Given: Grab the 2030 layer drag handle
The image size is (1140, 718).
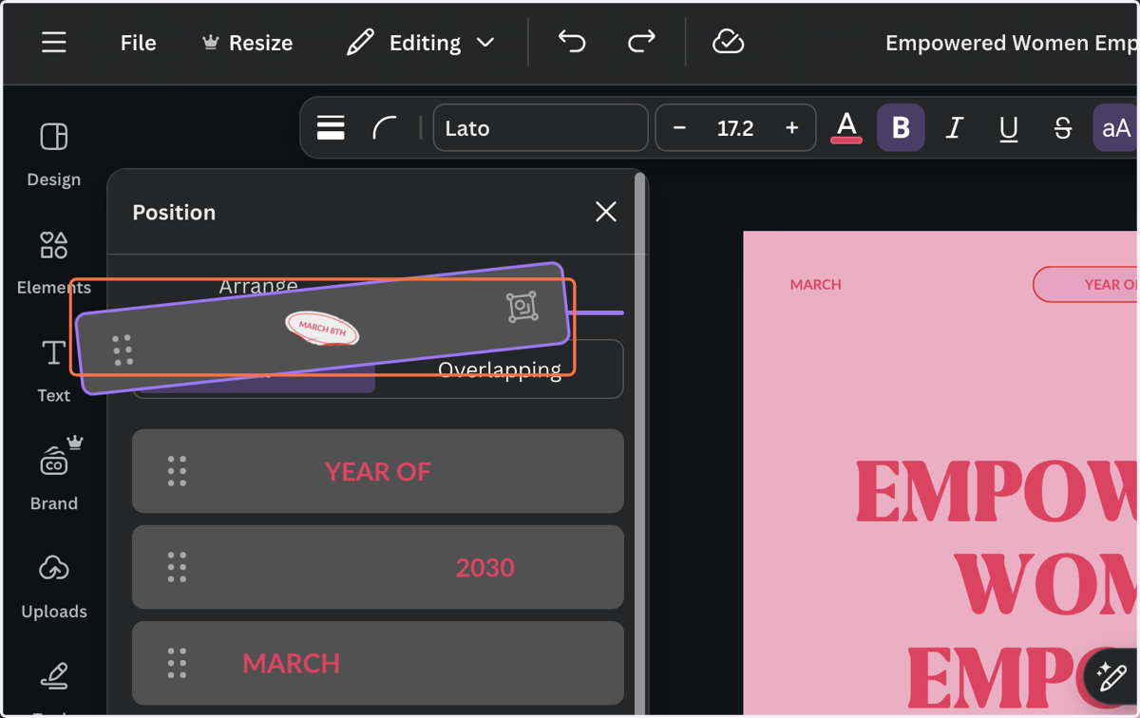Looking at the screenshot, I should 177,567.
